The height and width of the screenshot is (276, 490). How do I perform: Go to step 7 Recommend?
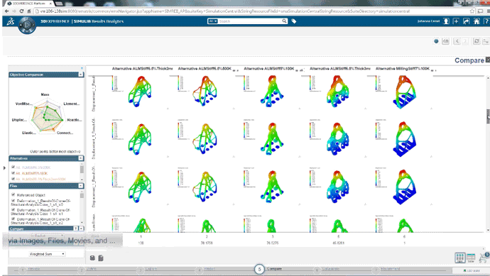[376, 270]
